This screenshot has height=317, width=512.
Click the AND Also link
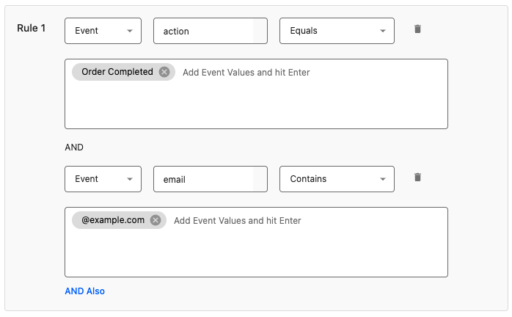coord(85,291)
